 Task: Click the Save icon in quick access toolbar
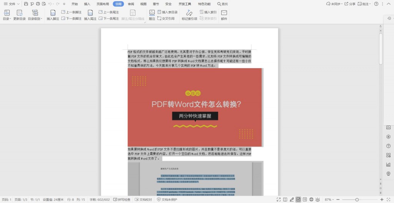point(26,4)
